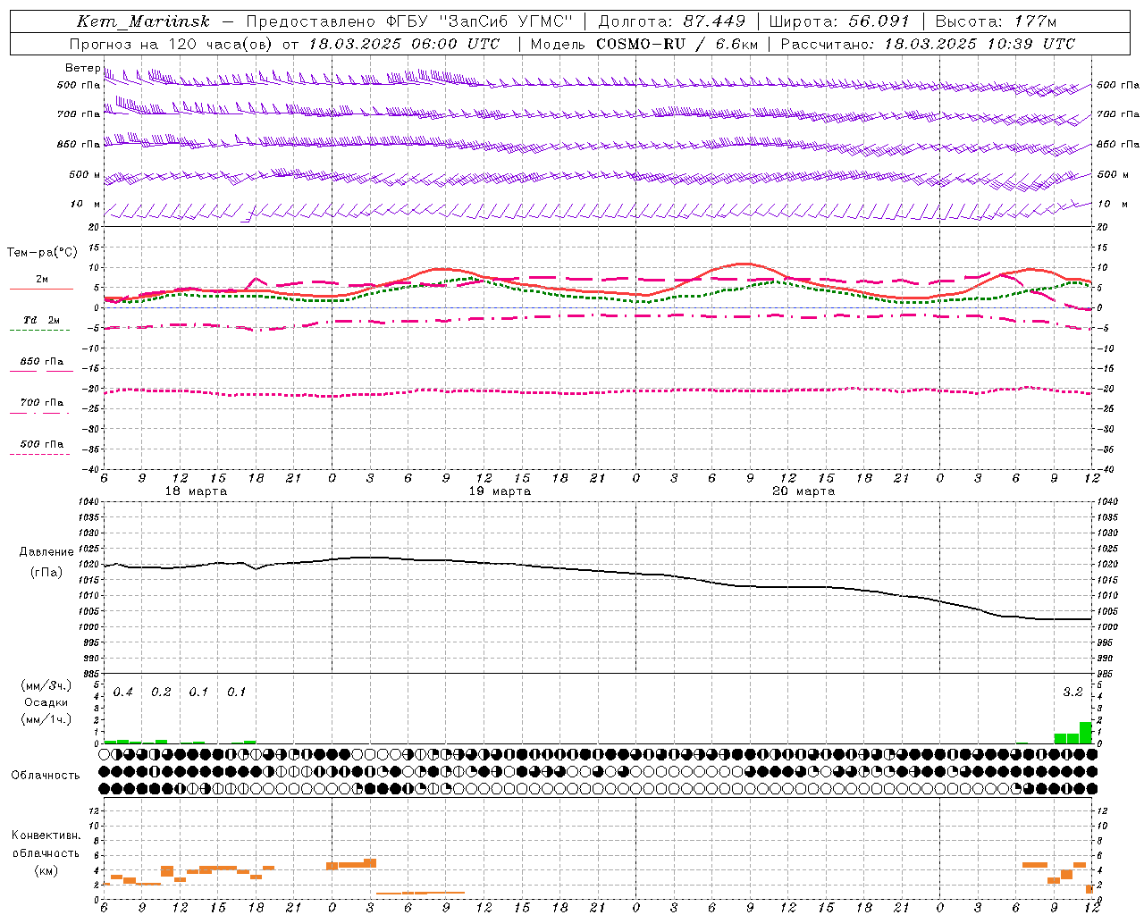This screenshot has width=1144, height=915.
Task: Click the 3.2 precipitation amount
Action: click(1072, 693)
